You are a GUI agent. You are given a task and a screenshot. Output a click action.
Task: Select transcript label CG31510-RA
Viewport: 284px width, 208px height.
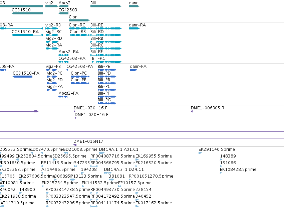(x=25, y=32)
